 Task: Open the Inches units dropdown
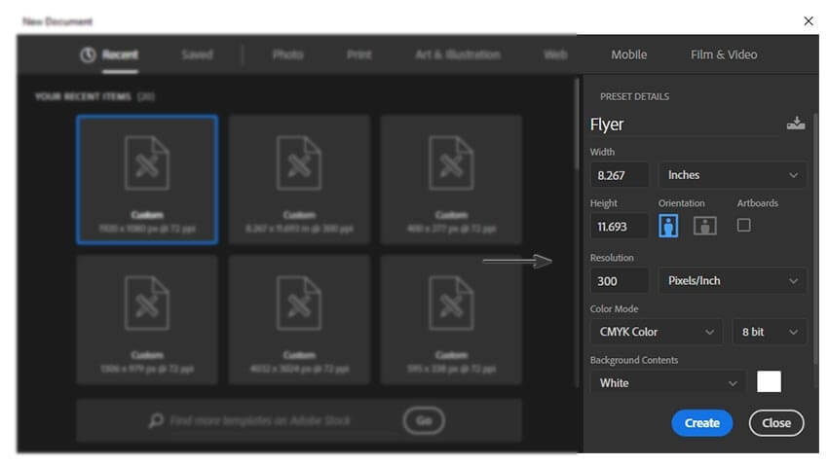tap(733, 175)
